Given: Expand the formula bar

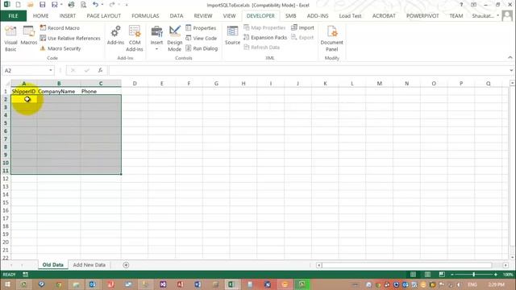Looking at the screenshot, I should [511, 70].
